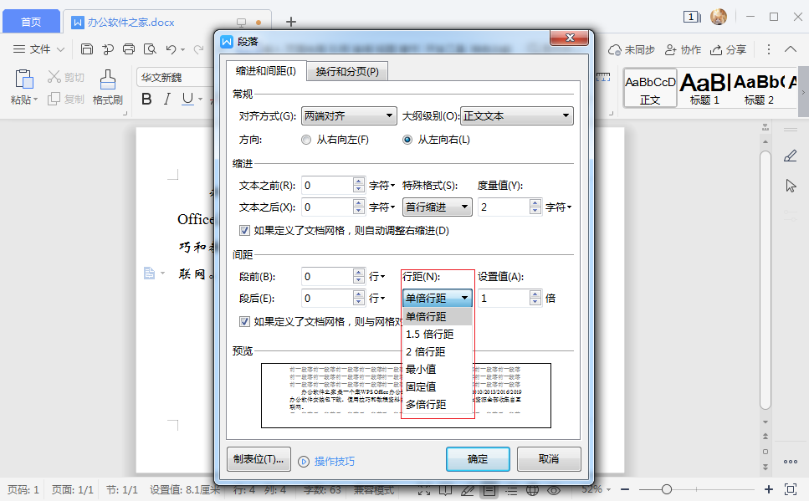Switch to 换行和分页(P) tab

tap(347, 72)
